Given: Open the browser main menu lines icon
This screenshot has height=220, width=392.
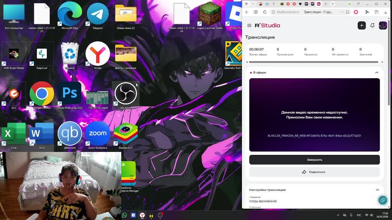Looking at the screenshot, I should pyautogui.click(x=358, y=4).
